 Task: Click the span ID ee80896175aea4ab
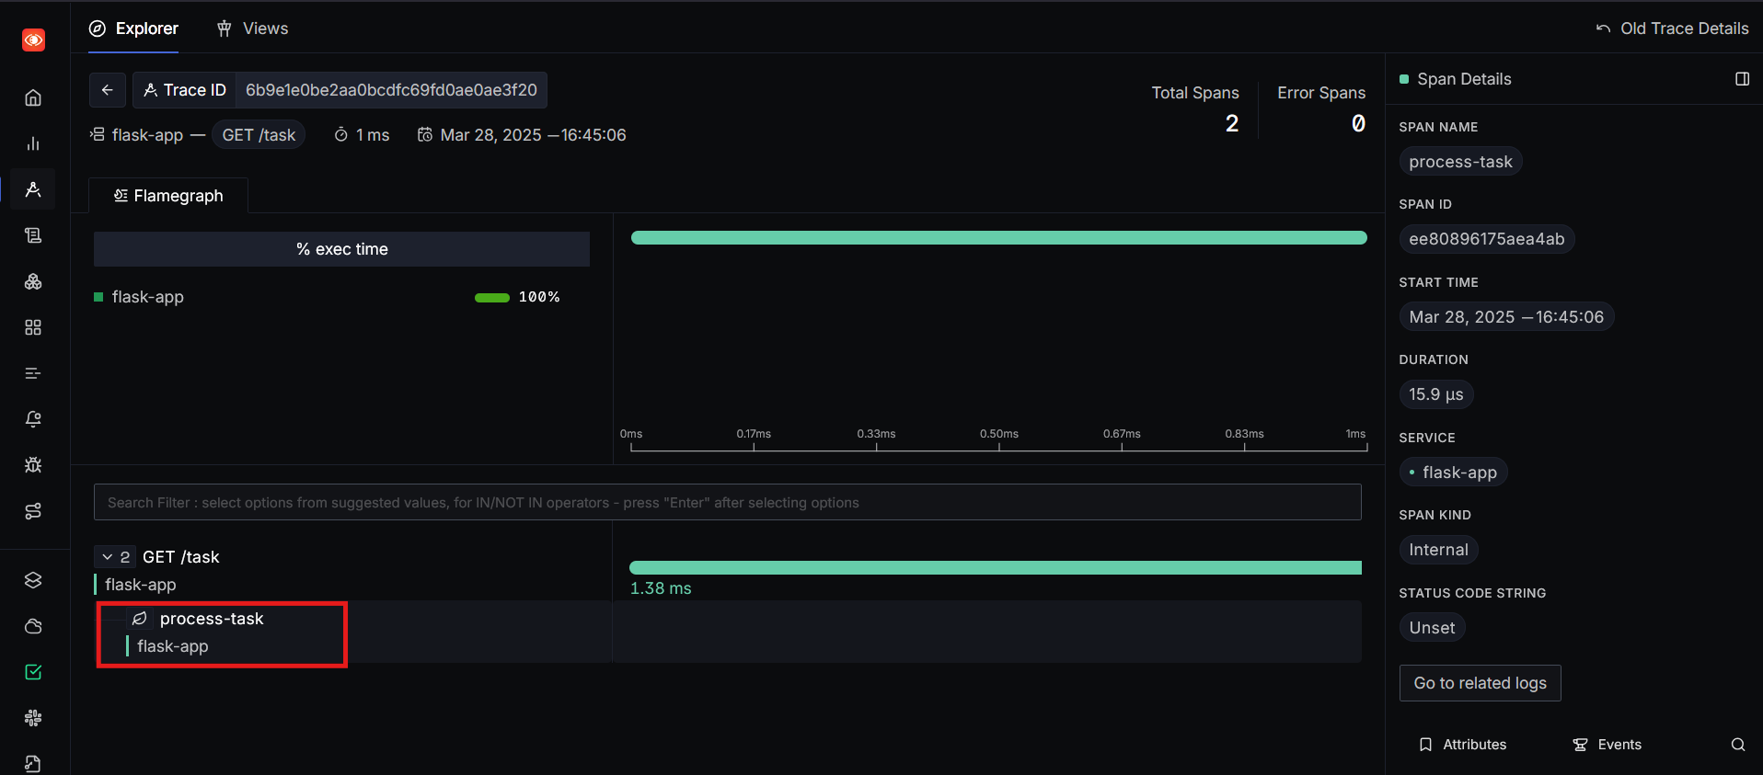tap(1487, 239)
